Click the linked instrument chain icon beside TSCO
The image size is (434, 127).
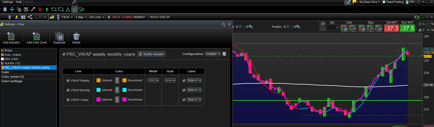pos(58,17)
